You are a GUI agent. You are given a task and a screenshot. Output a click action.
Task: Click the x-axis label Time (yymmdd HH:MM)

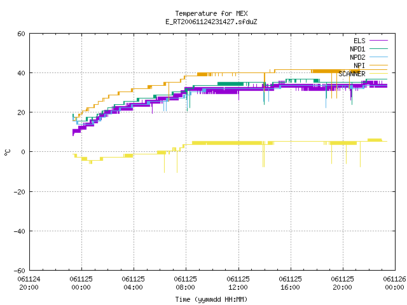[x=211, y=299]
